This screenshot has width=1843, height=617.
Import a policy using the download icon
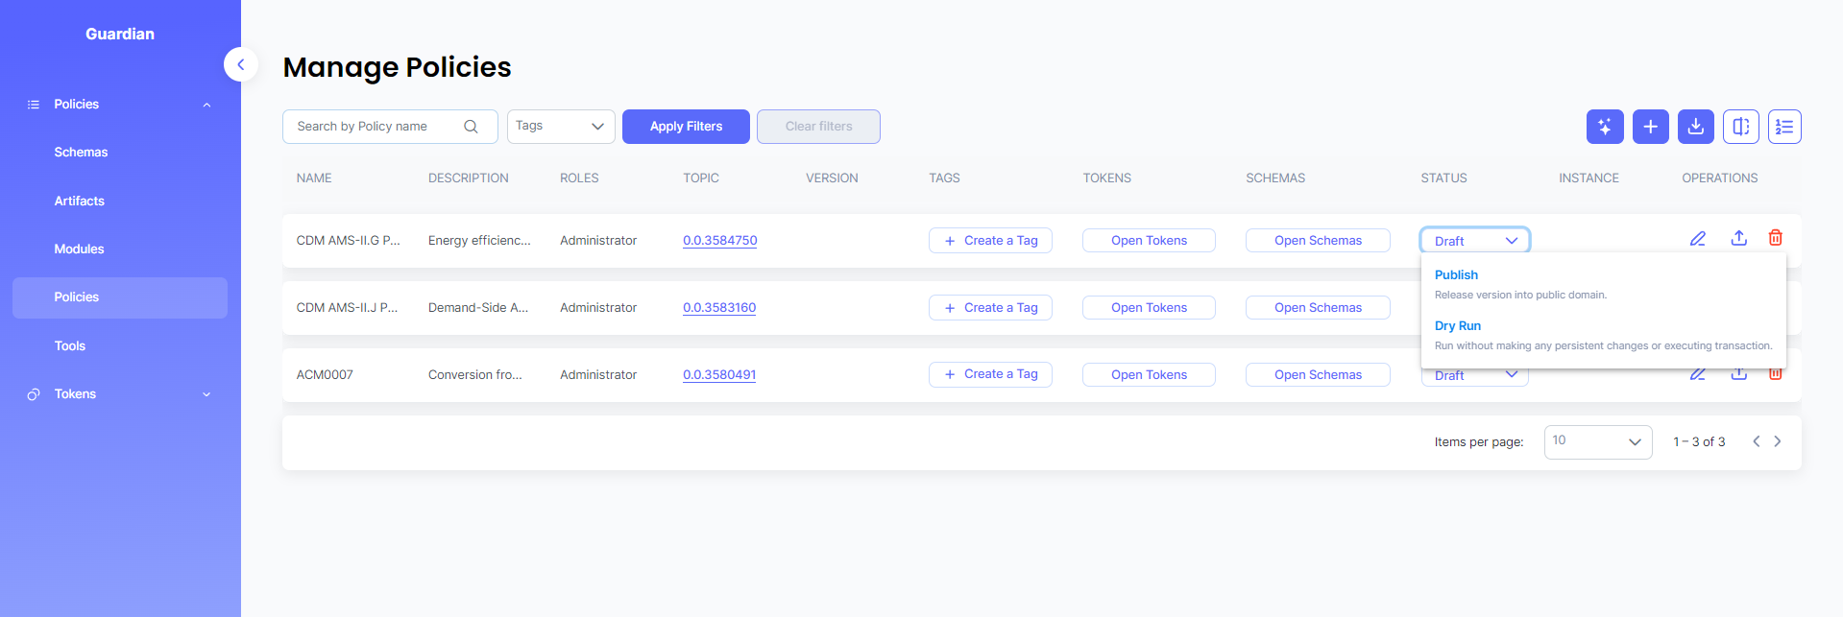click(x=1695, y=127)
